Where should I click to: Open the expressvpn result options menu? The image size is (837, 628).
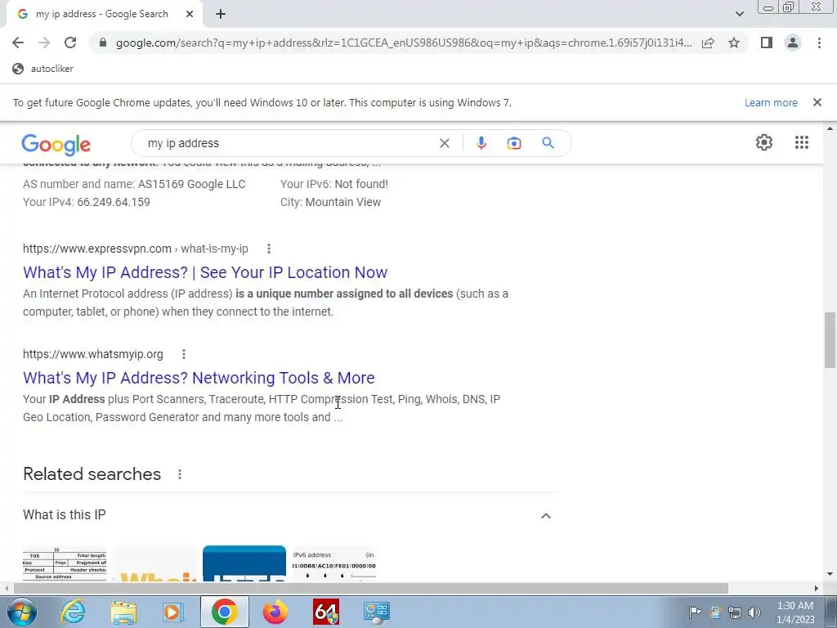pyautogui.click(x=269, y=249)
